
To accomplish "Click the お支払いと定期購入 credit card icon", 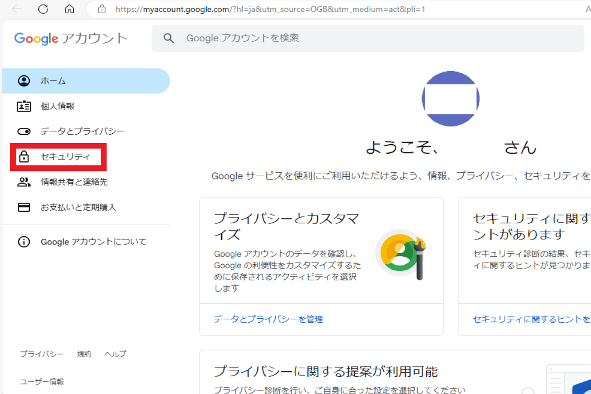I will [24, 207].
